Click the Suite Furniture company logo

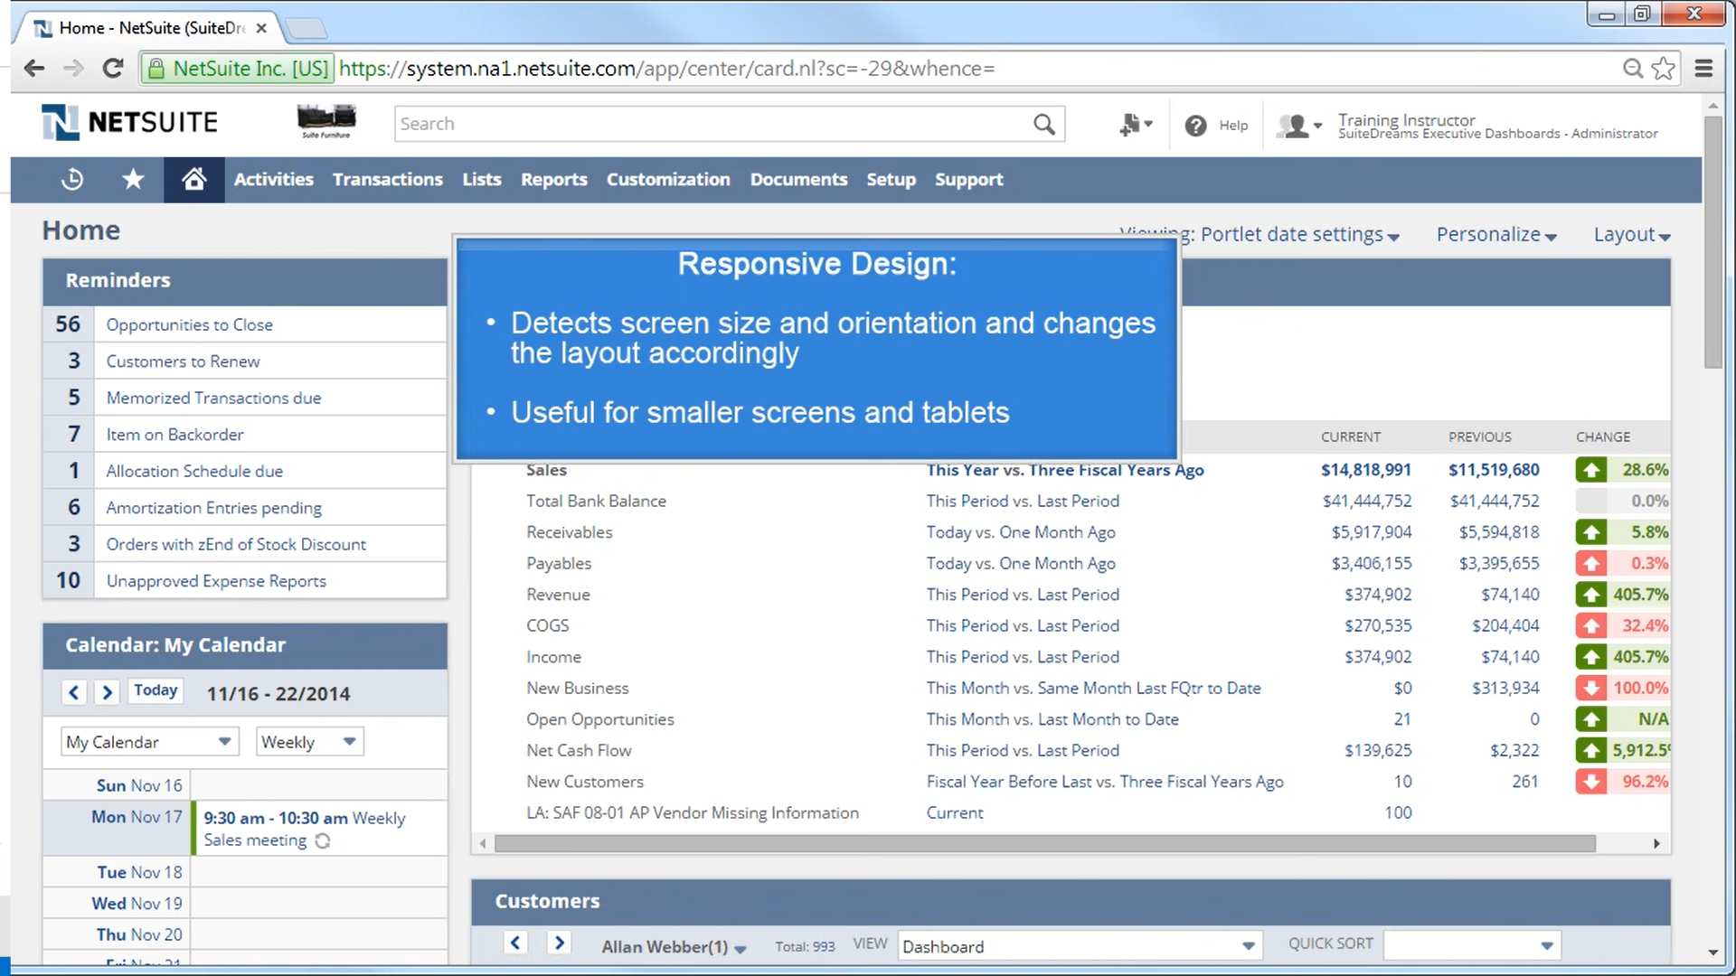(x=326, y=122)
